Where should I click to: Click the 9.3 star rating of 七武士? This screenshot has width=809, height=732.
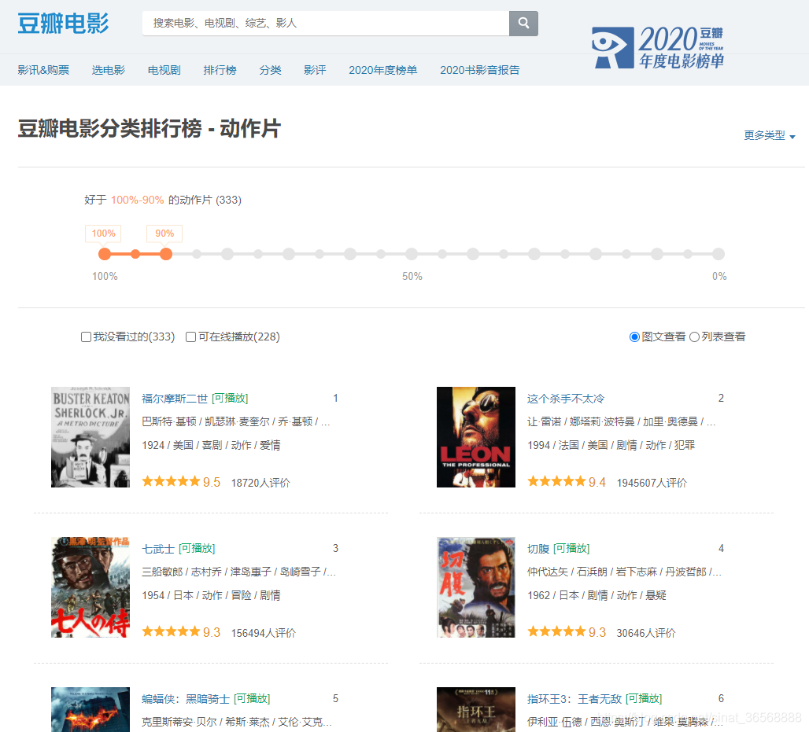181,632
